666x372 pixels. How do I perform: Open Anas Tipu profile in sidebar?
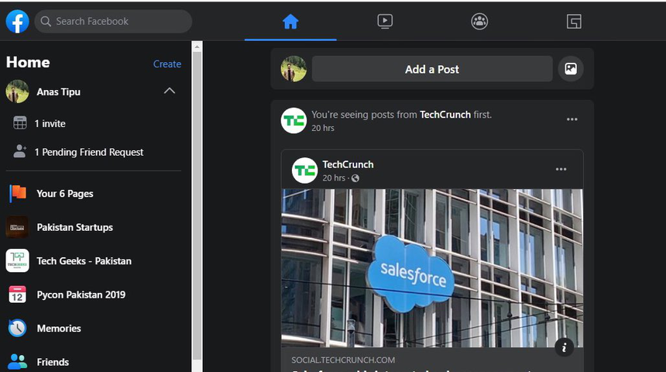[x=58, y=91]
